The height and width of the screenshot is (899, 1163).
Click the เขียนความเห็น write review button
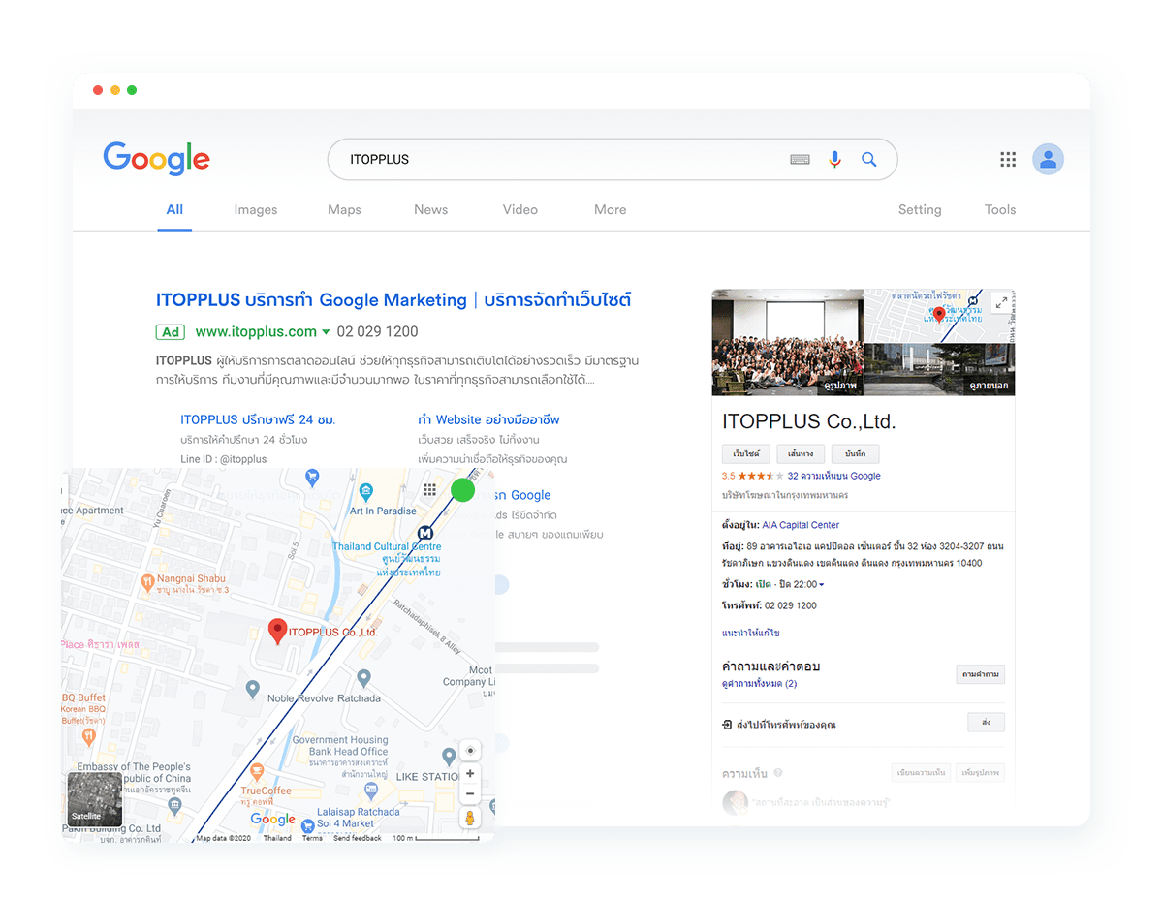pos(921,773)
